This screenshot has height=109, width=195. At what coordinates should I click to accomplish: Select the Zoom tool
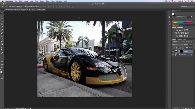(2, 67)
